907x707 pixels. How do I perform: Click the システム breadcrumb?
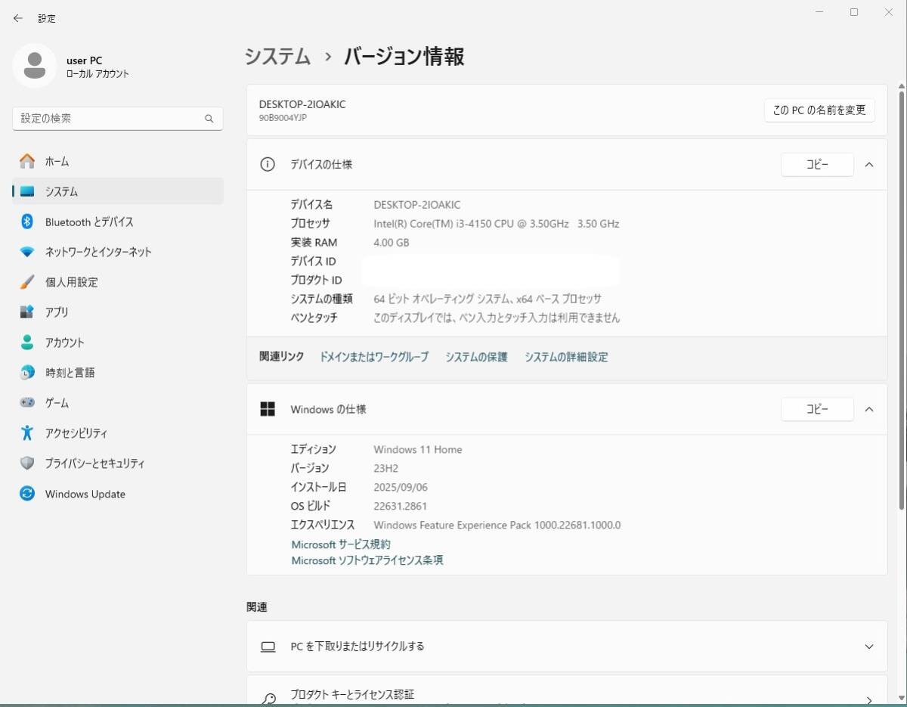277,57
